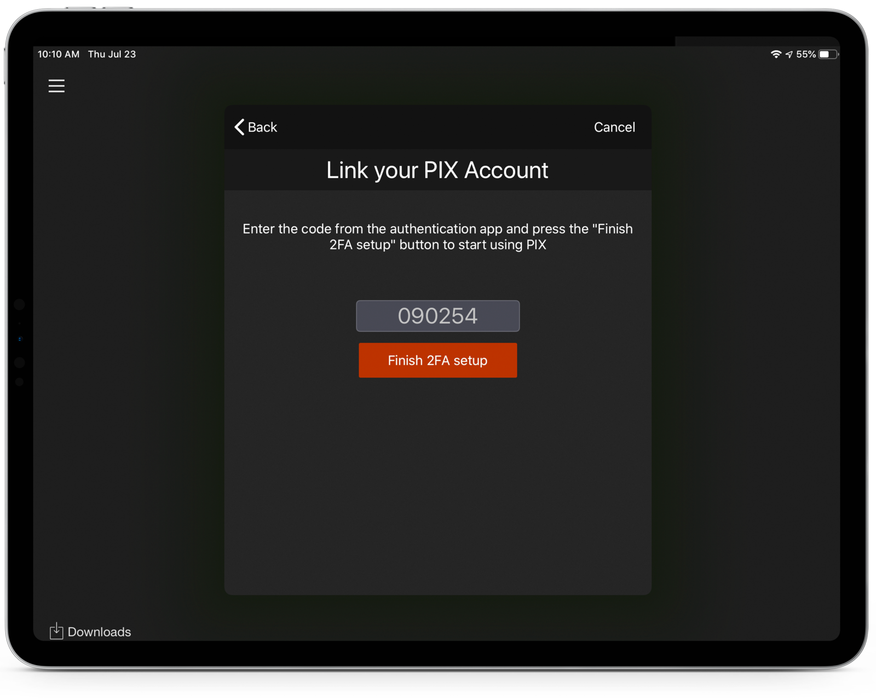Click the Link your PIX Account heading
This screenshot has height=700, width=876.
click(x=437, y=170)
